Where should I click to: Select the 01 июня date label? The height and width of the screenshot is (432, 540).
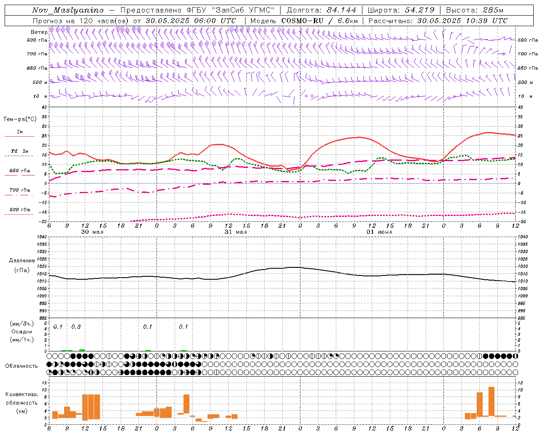pos(379,232)
